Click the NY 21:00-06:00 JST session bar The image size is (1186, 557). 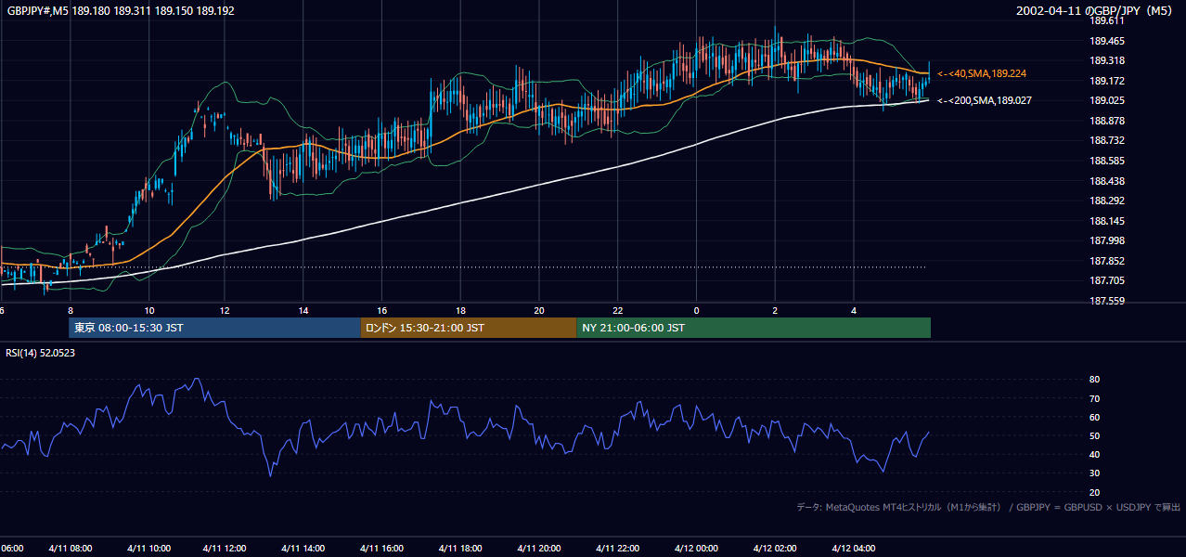point(754,328)
